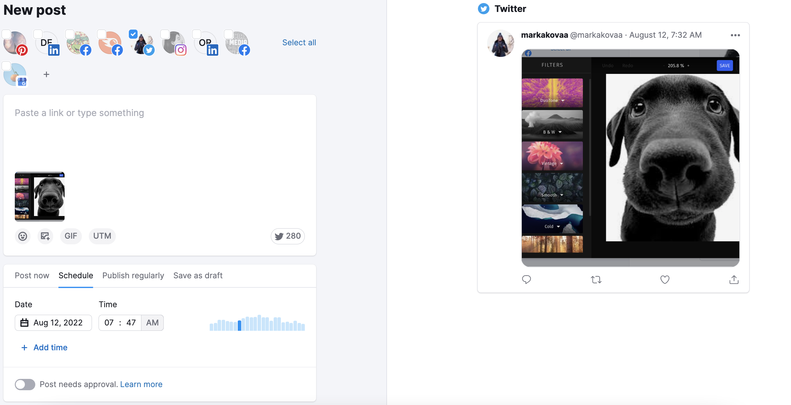The height and width of the screenshot is (405, 791).
Task: Open UTM parameters settings
Action: (102, 236)
